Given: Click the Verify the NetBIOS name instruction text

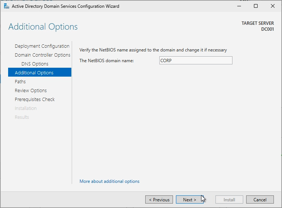Looking at the screenshot, I should (153, 50).
